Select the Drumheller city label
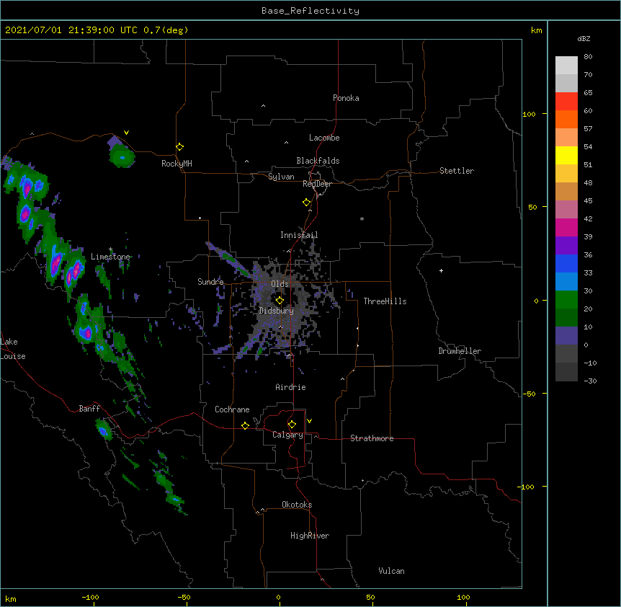This screenshot has height=607, width=621. pos(460,351)
